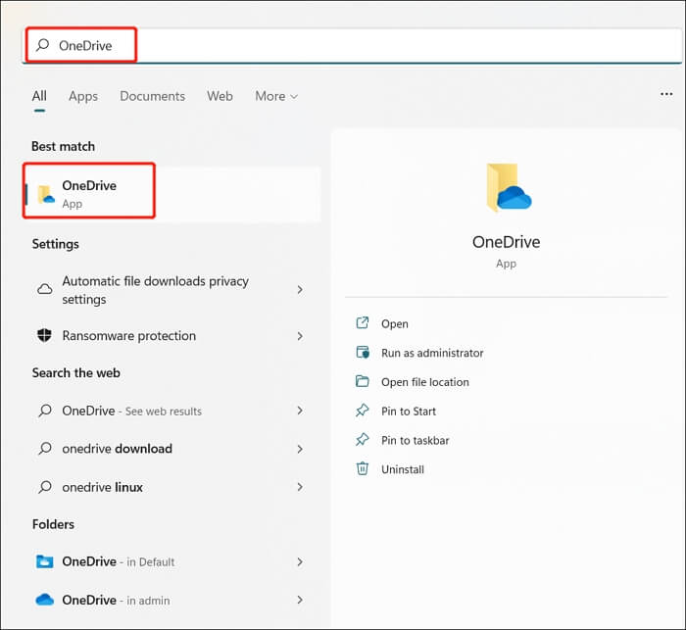Click OneDrive folder icon in Default
Image resolution: width=686 pixels, height=630 pixels.
pos(44,561)
